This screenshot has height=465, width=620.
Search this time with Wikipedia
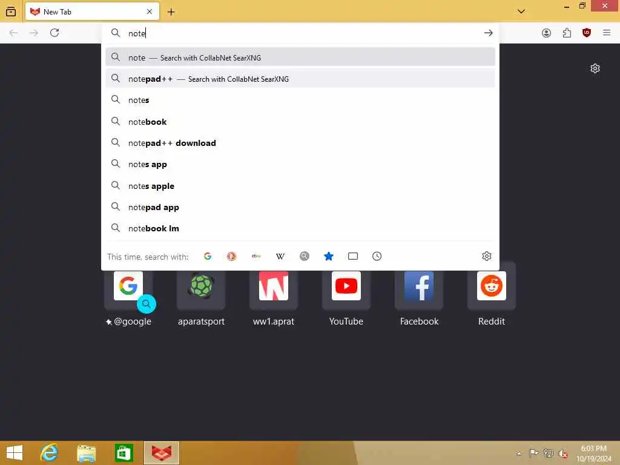point(280,256)
